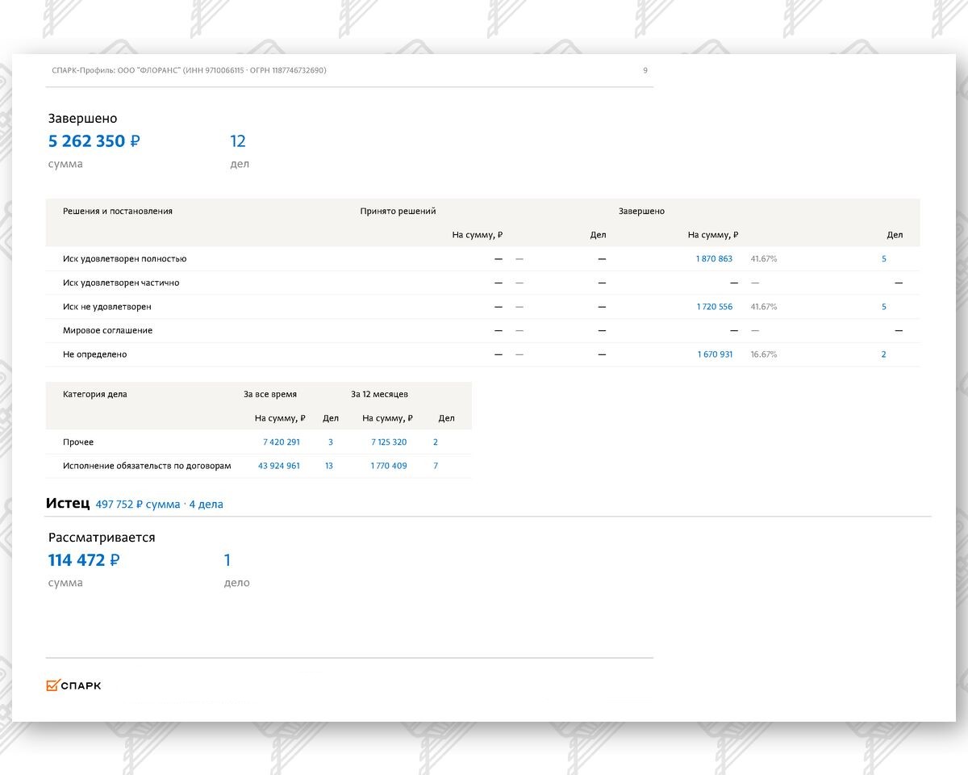Image resolution: width=968 pixels, height=775 pixels.
Task: Click case count in 'Иск не удовлетворен' row
Action: point(884,307)
